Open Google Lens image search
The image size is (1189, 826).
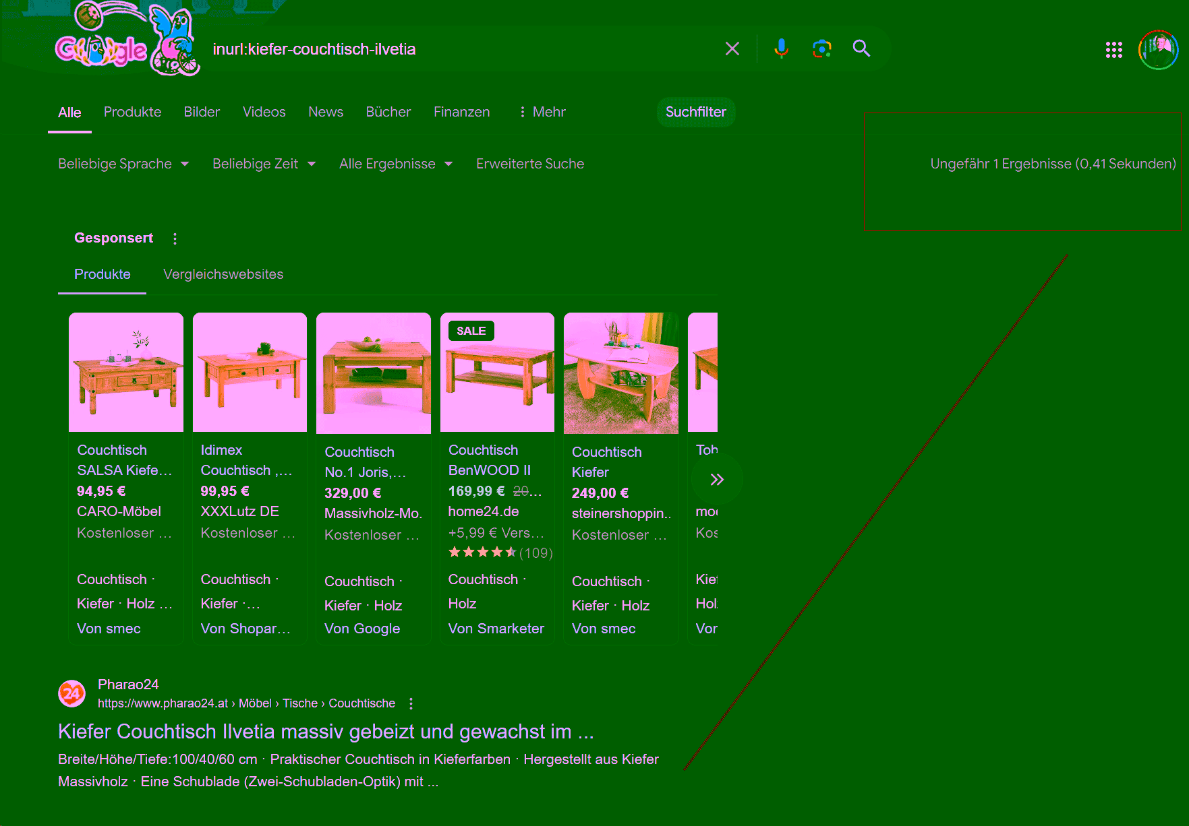click(821, 48)
